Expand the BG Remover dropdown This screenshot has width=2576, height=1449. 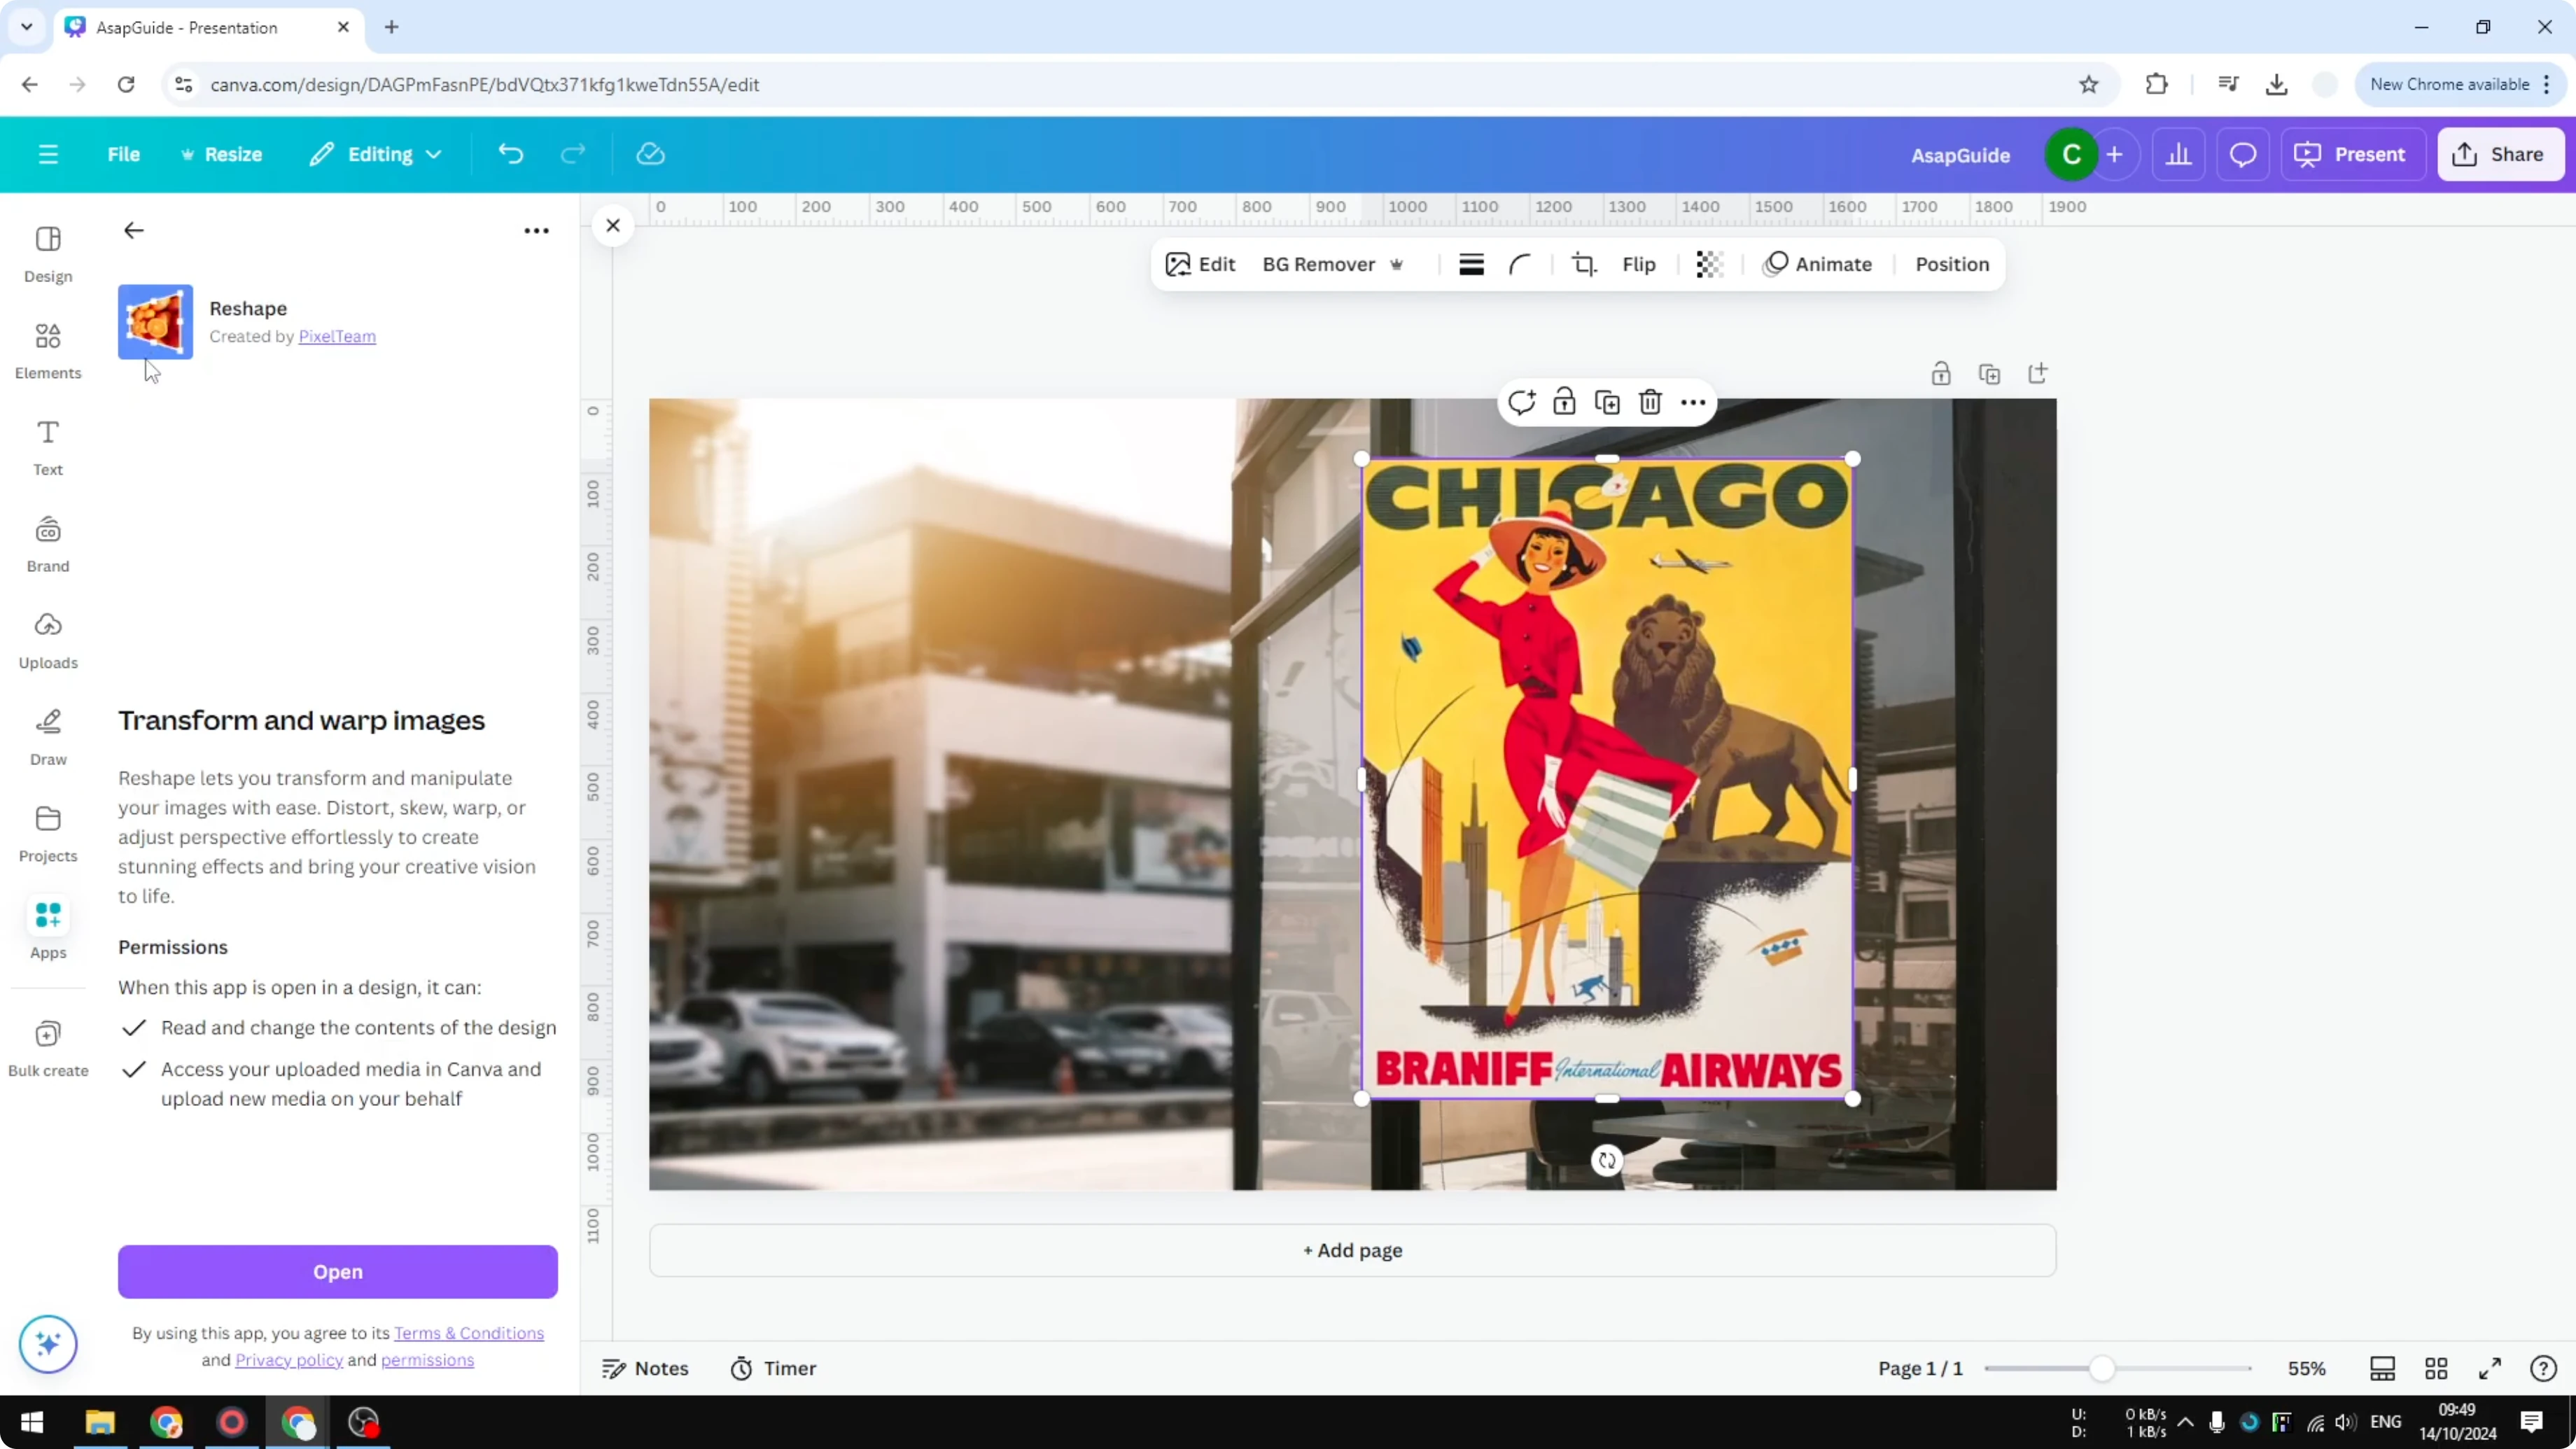[x=1398, y=264]
